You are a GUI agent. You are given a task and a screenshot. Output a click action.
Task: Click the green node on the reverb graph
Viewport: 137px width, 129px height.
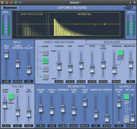[52, 24]
